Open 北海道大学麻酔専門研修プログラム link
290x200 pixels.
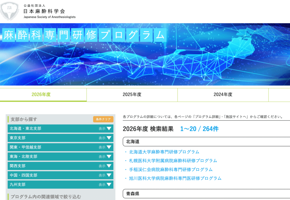[164, 152]
